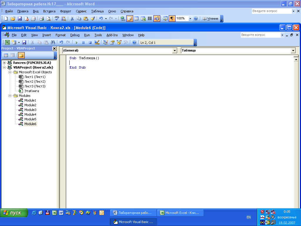Open Word's Вставка menu
The image size is (301, 226).
[x=49, y=11]
